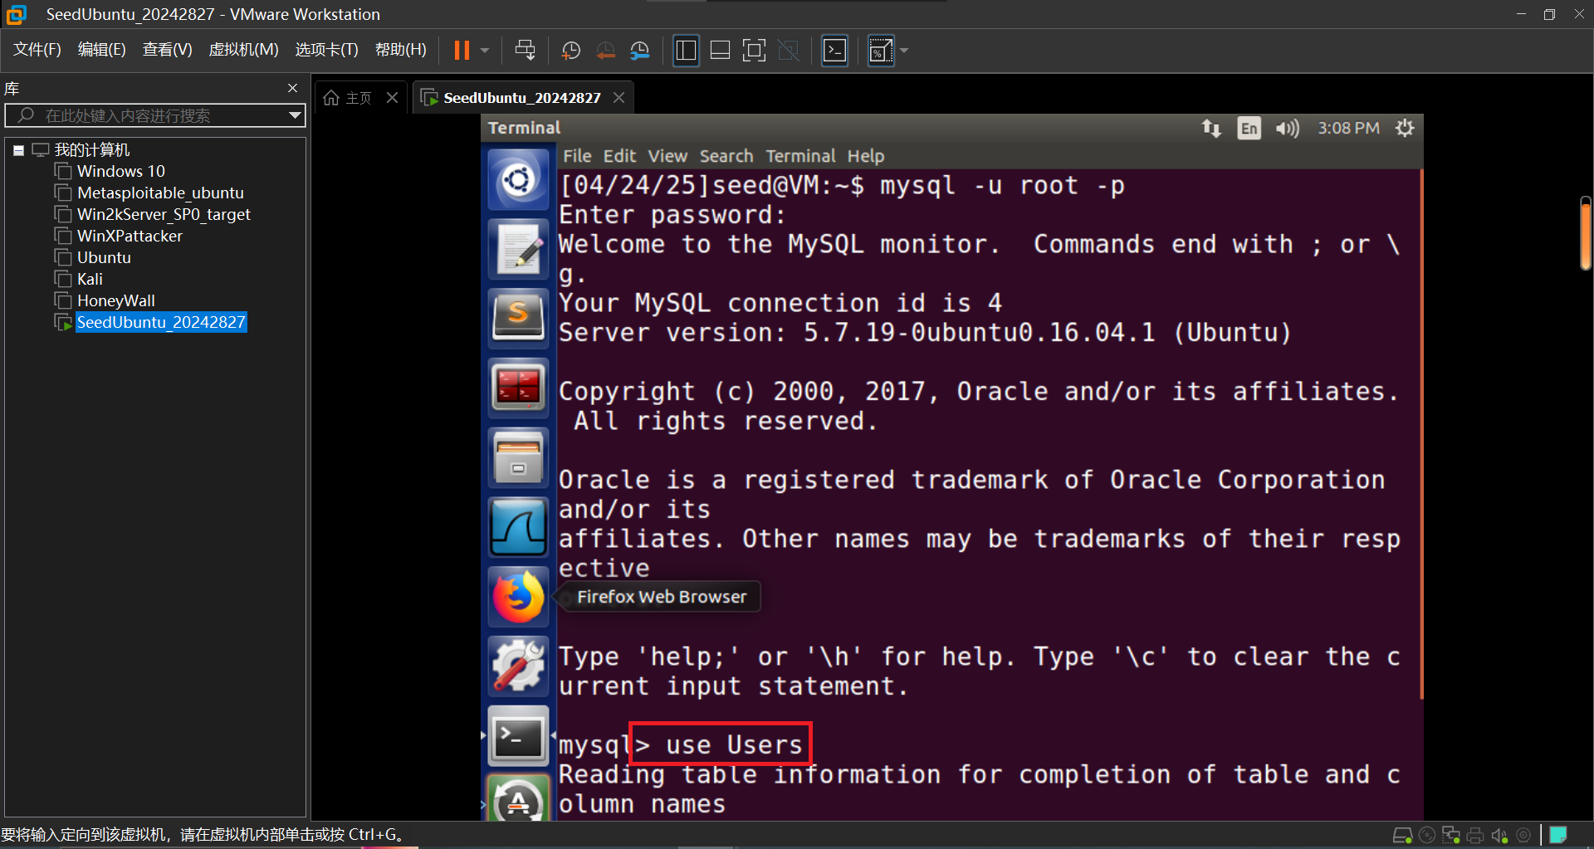Viewport: 1594px width, 849px height.
Task: Select the 我的计算机 tree root
Action: pos(91,150)
